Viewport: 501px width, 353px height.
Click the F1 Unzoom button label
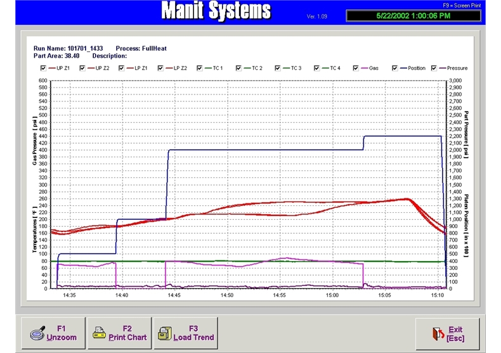point(62,333)
